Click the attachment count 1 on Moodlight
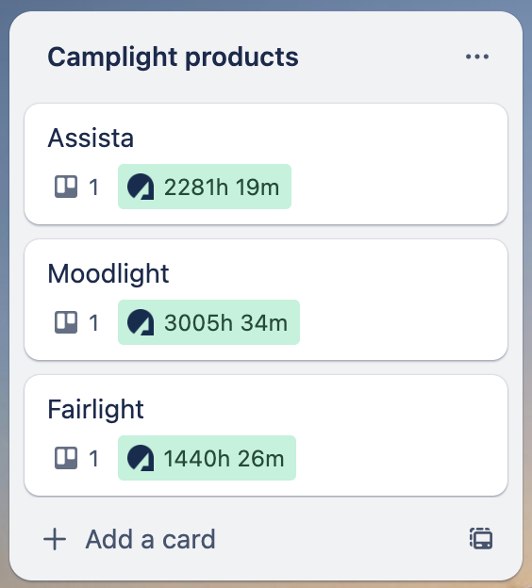Viewport: 532px width, 588px height. point(94,323)
